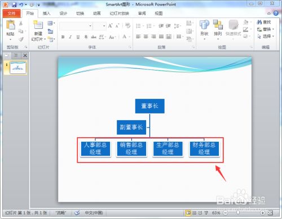Viewport: 282px width, 219px height.
Task: Click the Undo arrow icon
Action: point(21,5)
